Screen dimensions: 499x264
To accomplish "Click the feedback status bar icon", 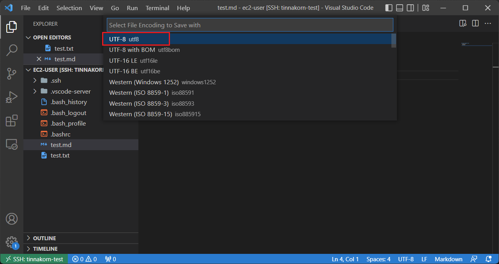I will [474, 259].
